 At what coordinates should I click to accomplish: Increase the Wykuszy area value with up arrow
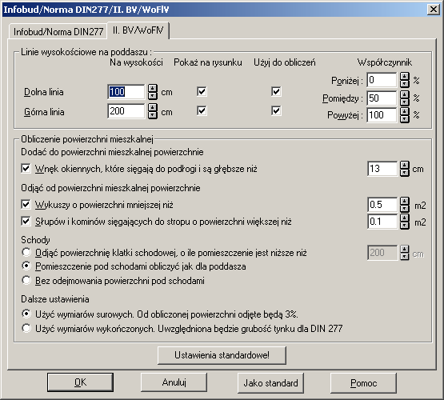(405, 201)
